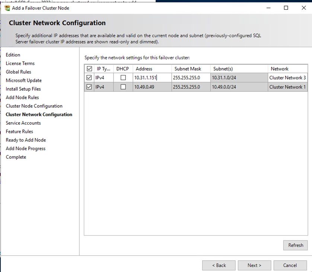Select Cluster Node Configuration in sidebar

pos(34,106)
